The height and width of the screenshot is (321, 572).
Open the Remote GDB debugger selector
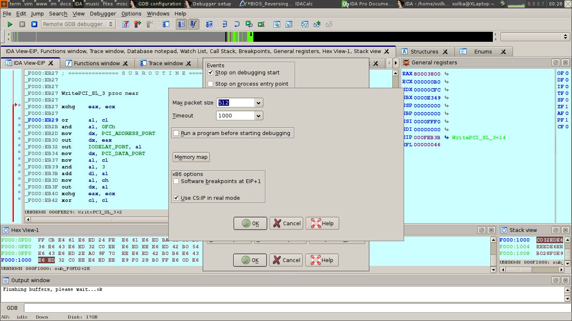coord(78,24)
